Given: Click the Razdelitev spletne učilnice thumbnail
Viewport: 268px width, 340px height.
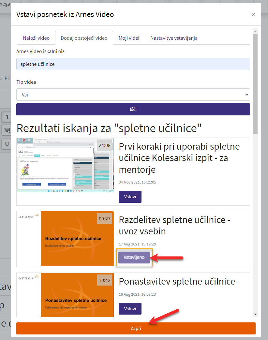Looking at the screenshot, I should coord(65,238).
